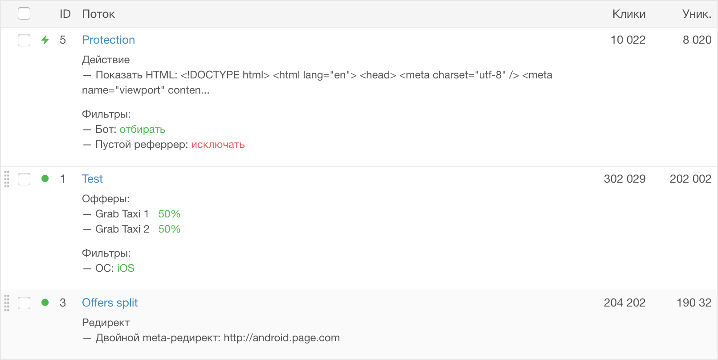718x360 pixels.
Task: Sort by the Клики column header
Action: pyautogui.click(x=629, y=14)
